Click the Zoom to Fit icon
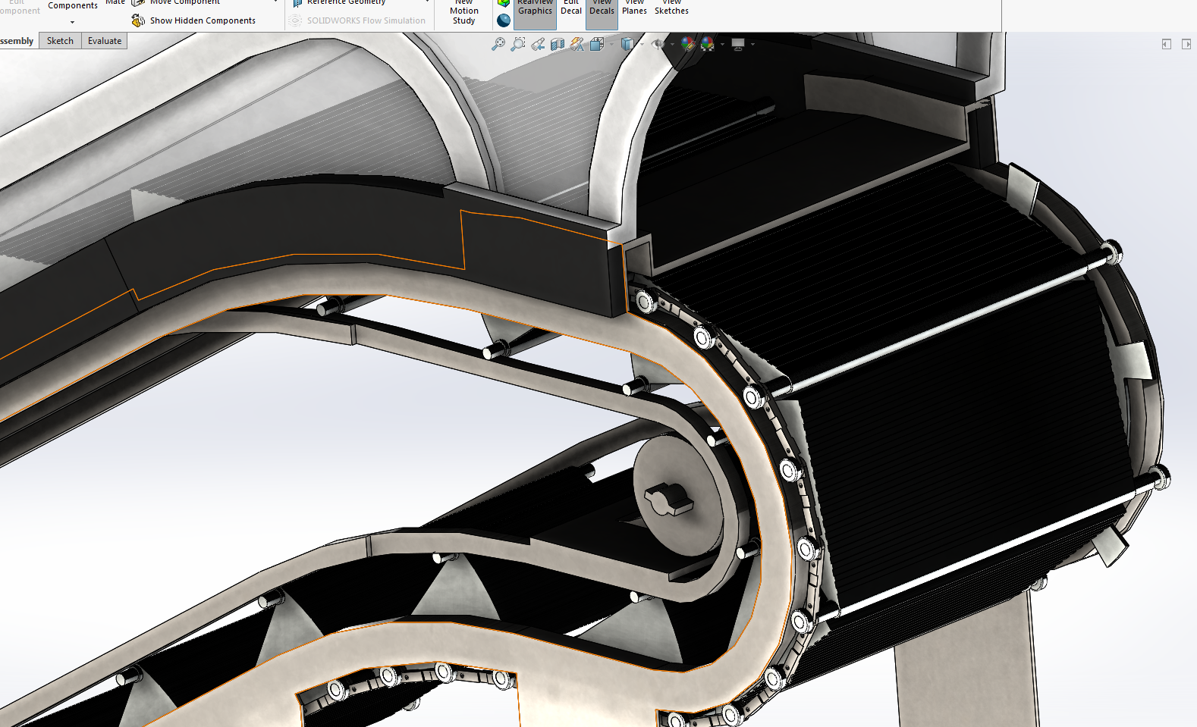 (498, 44)
